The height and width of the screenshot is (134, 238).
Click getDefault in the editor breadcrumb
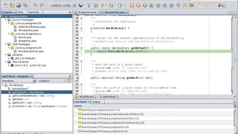coord(109,97)
